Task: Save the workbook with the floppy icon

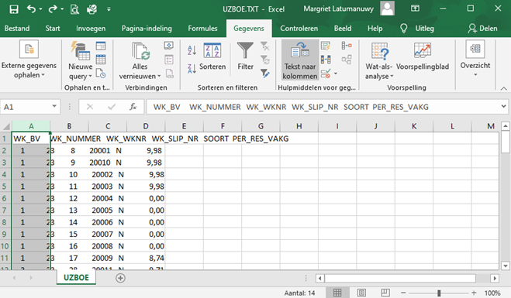Action: pyautogui.click(x=14, y=9)
